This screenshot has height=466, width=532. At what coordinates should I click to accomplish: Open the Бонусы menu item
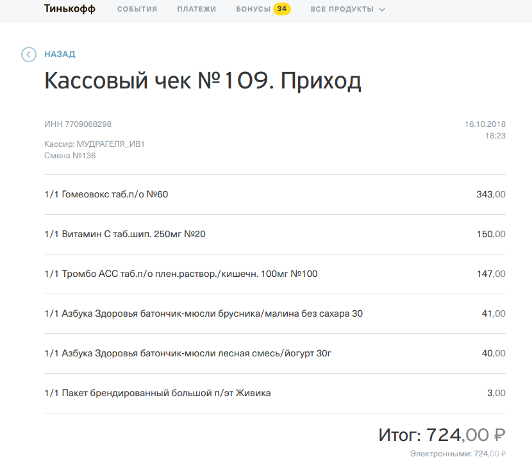tap(253, 10)
